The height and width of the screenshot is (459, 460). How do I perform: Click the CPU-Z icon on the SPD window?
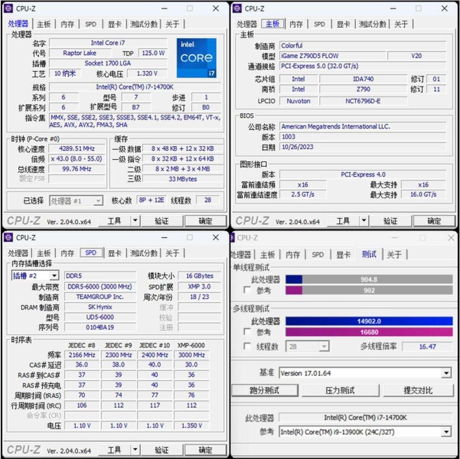8,237
